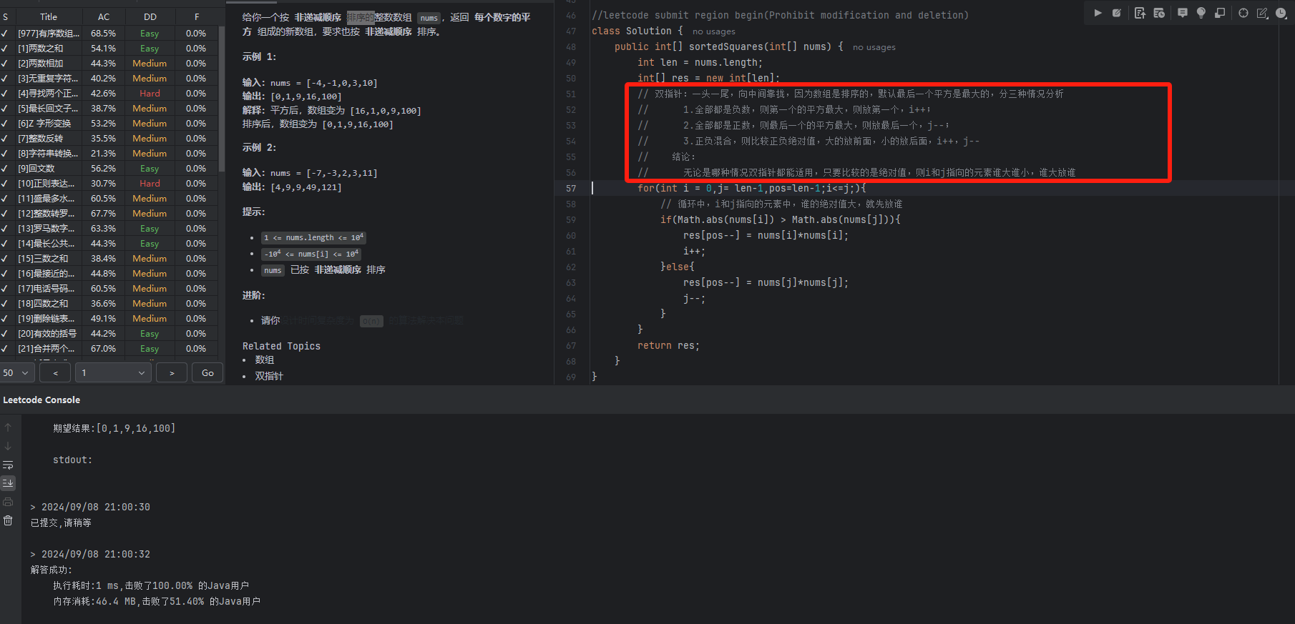Click the console up arrow icon
Screen dimensions: 1295x624
(x=8, y=427)
